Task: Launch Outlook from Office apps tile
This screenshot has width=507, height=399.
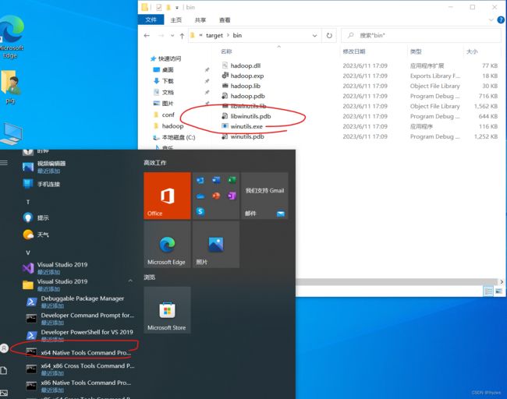Action: point(200,180)
